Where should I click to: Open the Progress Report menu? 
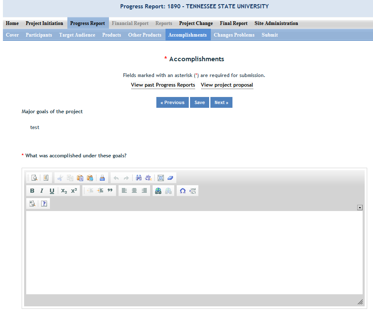pyautogui.click(x=88, y=23)
